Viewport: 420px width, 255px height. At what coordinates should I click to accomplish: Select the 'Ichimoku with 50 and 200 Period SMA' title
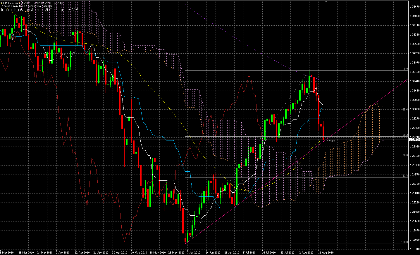tap(40, 10)
